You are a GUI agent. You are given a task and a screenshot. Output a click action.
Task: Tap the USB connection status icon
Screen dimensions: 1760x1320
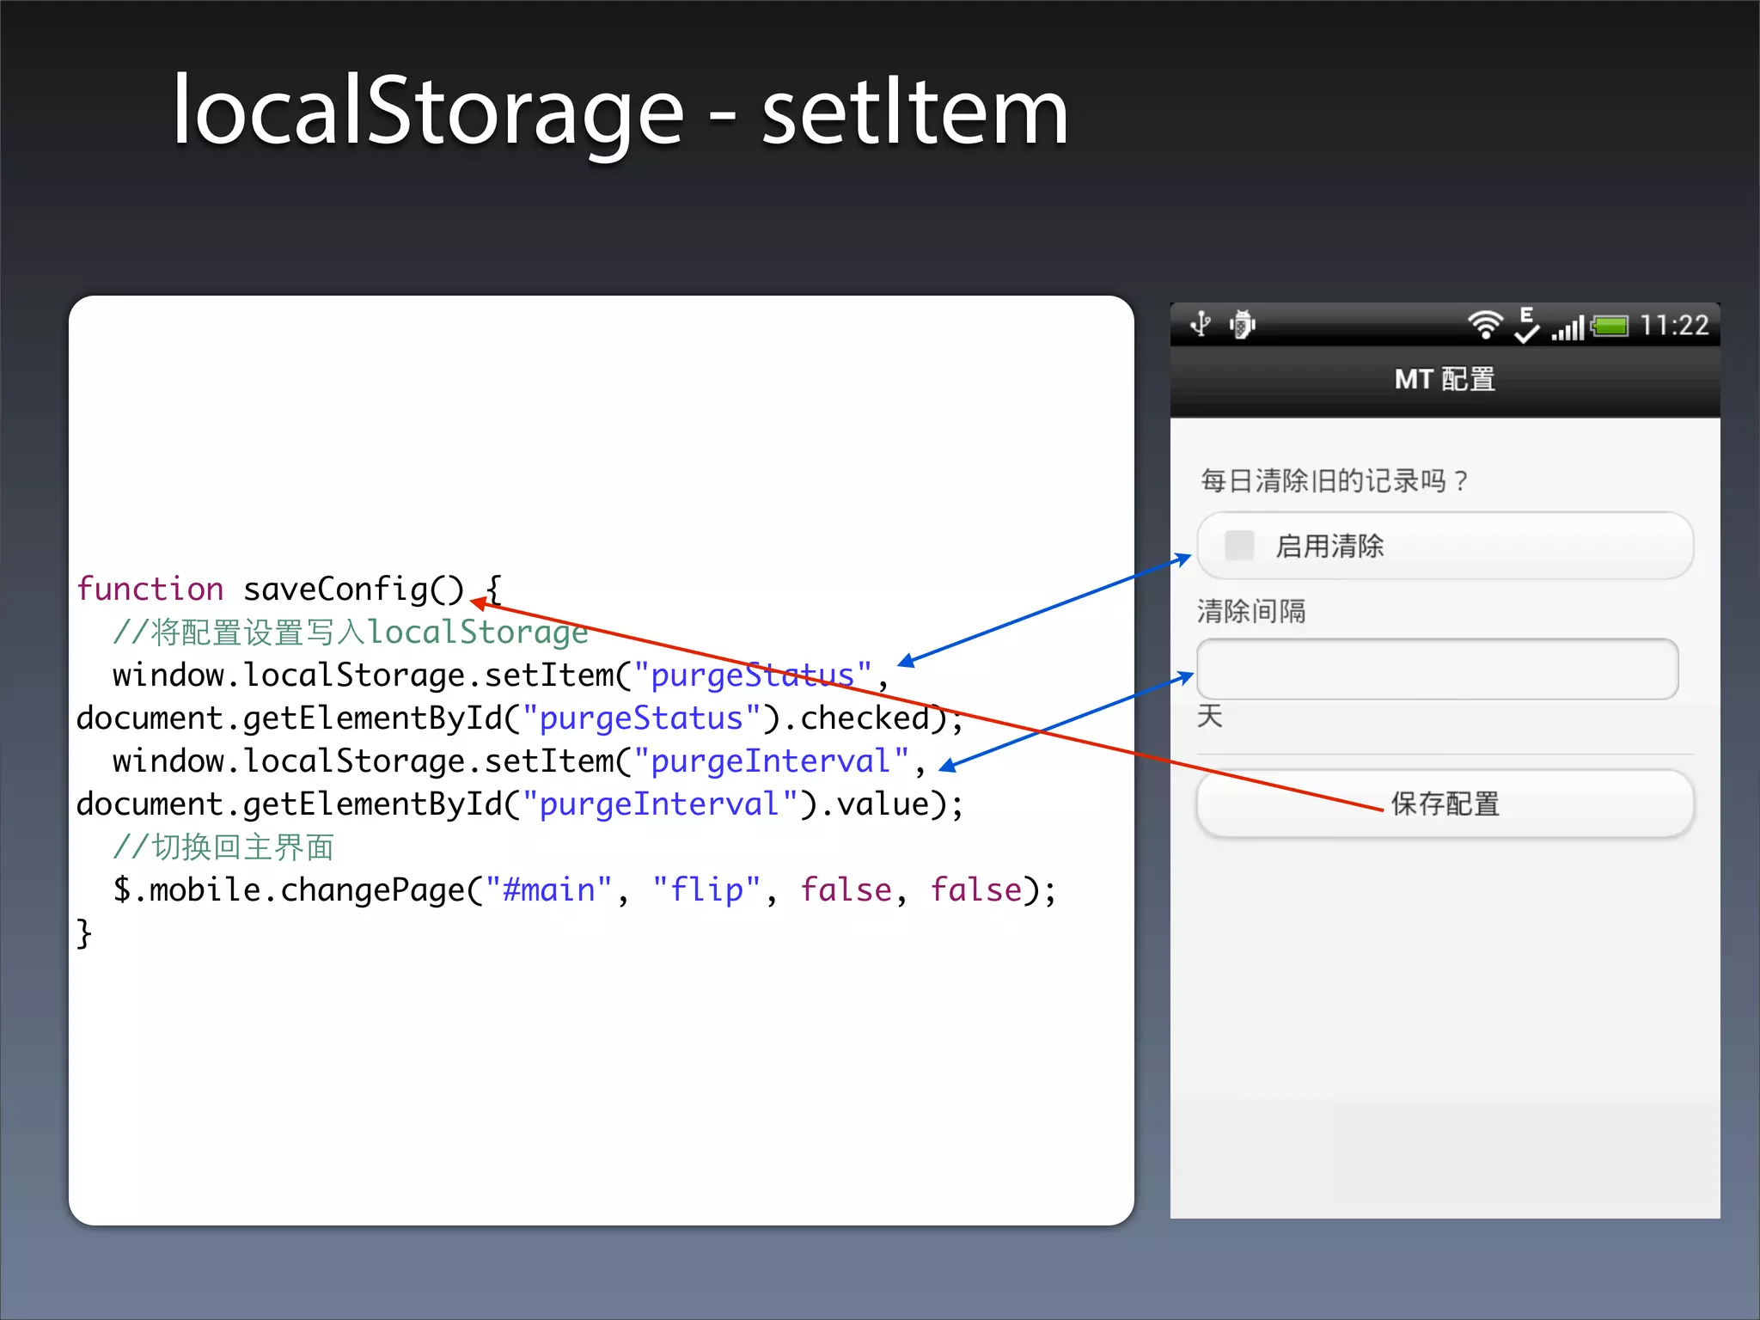click(x=1201, y=325)
